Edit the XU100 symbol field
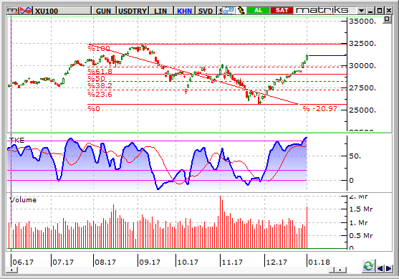This screenshot has height=279, width=399. point(62,11)
